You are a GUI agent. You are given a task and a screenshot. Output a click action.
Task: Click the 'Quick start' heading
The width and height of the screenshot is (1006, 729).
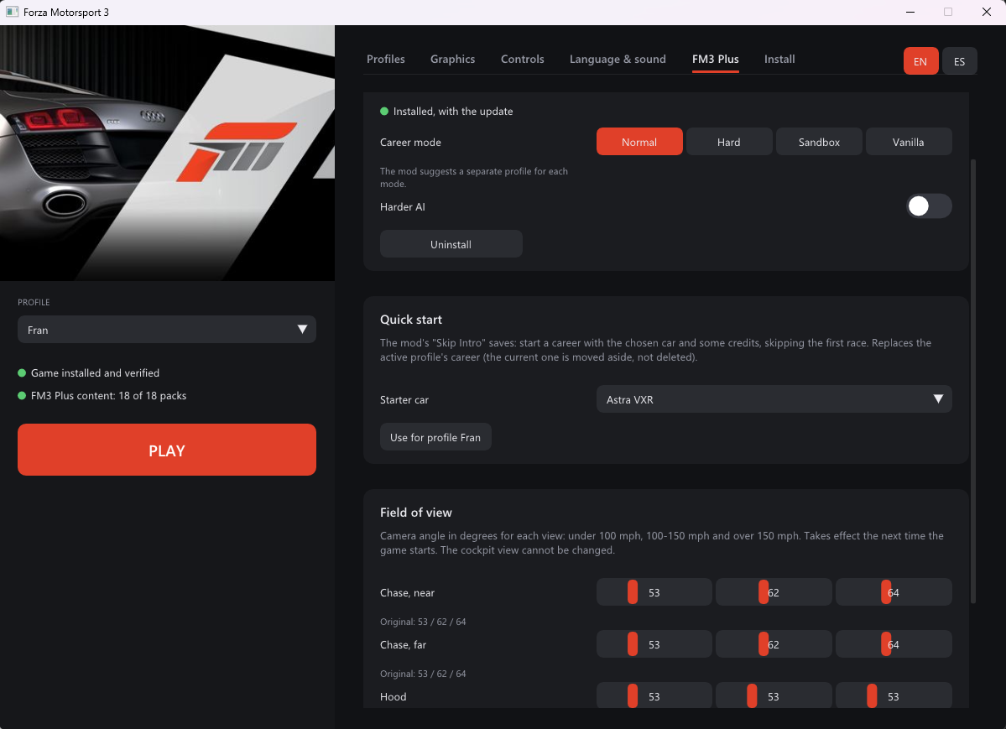click(410, 319)
